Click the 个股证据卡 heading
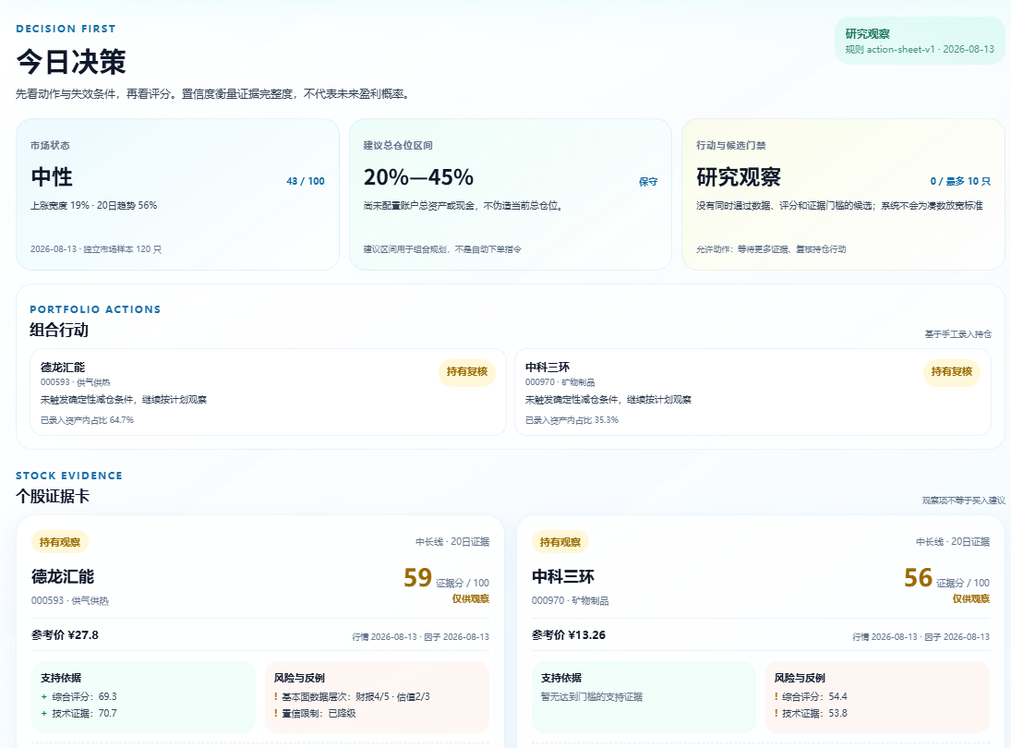The height and width of the screenshot is (748, 1011). [53, 497]
